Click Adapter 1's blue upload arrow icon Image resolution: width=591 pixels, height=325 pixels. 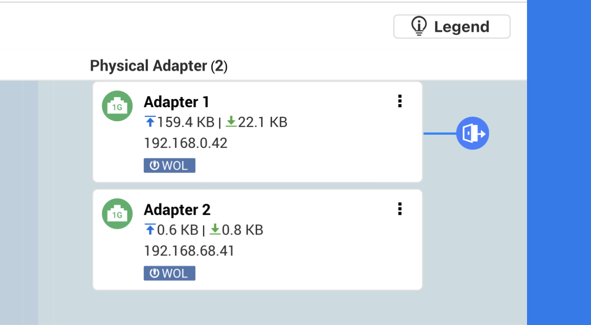[150, 122]
